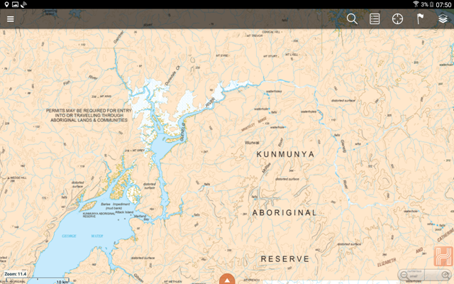
Task: Zoom out with the minus magnifier
Action: (x=404, y=275)
